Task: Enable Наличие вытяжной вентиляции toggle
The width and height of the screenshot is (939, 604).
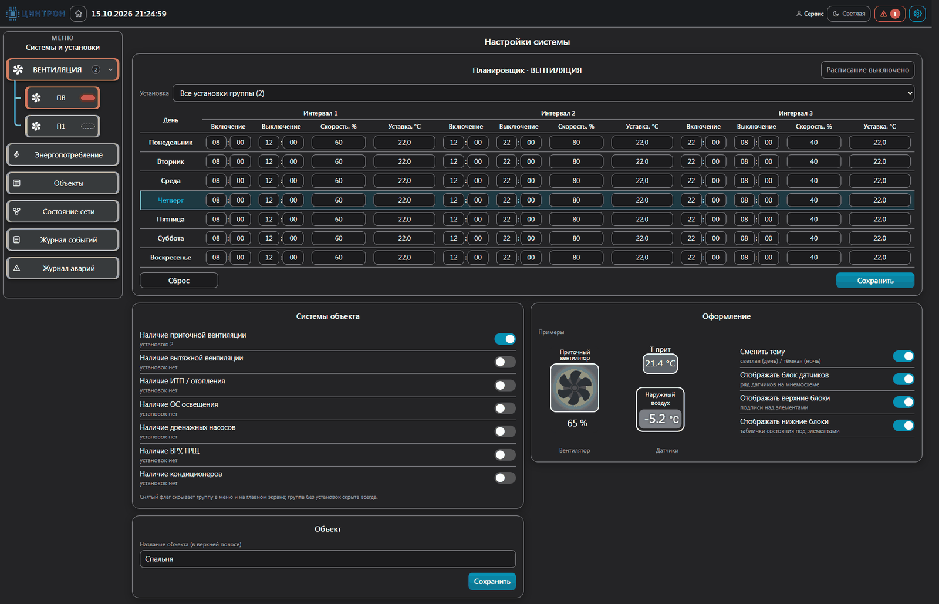Action: coord(505,362)
